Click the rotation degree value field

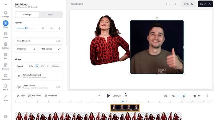point(43,28)
